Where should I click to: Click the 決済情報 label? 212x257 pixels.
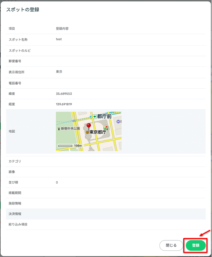15,214
